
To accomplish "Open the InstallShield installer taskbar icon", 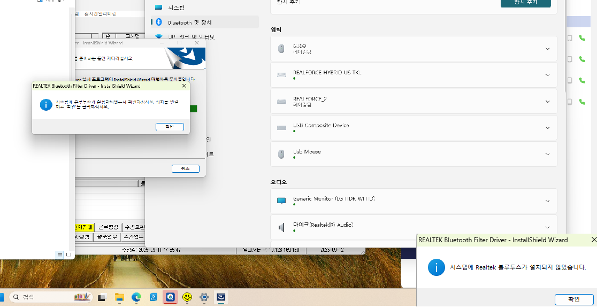I will 221,297.
